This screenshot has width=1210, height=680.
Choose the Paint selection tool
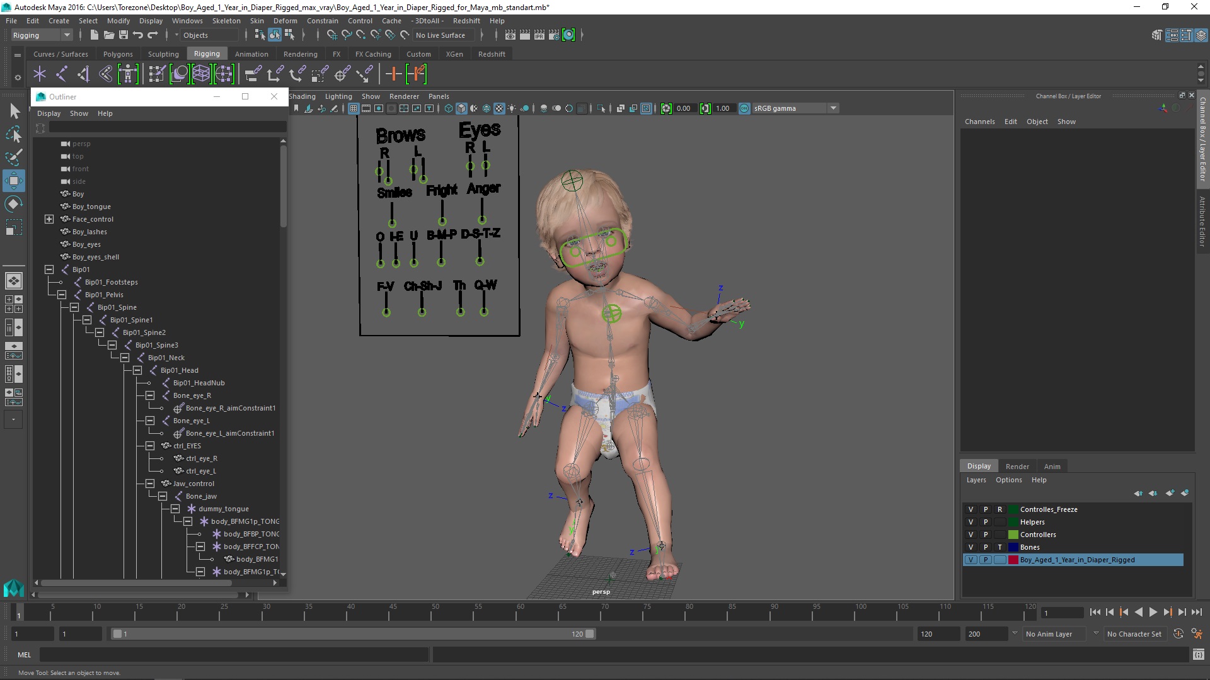click(x=14, y=157)
